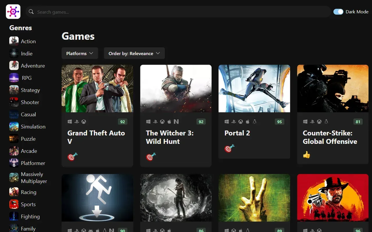Open The Witcher 3: Wild Hunt title

(x=170, y=137)
